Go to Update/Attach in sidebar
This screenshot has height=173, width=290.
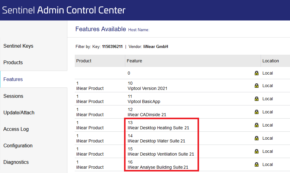pyautogui.click(x=19, y=112)
